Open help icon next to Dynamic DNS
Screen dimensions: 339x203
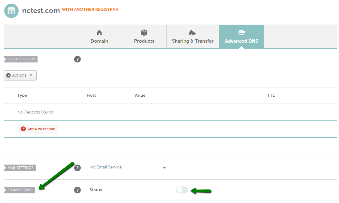click(x=77, y=190)
